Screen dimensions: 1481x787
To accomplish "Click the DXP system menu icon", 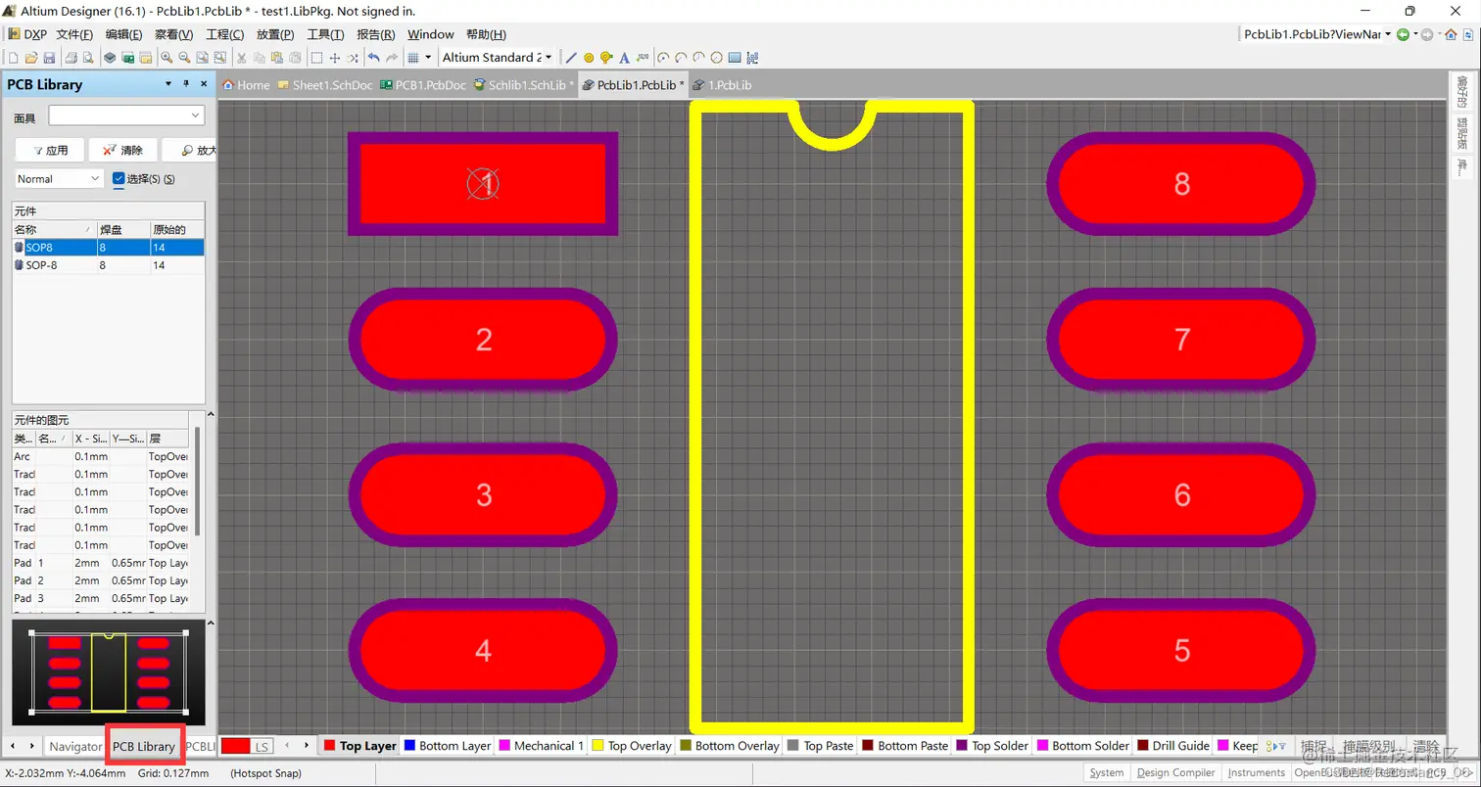I will (x=27, y=34).
